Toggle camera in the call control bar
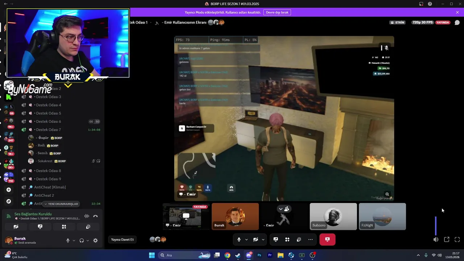 coord(256,240)
